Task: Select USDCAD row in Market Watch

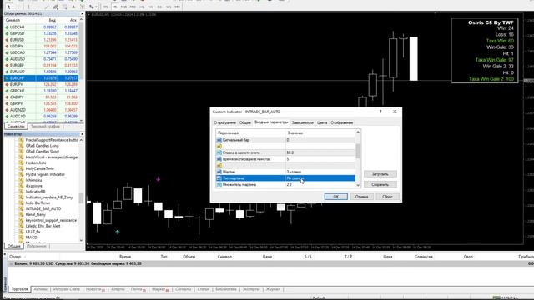Action: pyautogui.click(x=41, y=52)
